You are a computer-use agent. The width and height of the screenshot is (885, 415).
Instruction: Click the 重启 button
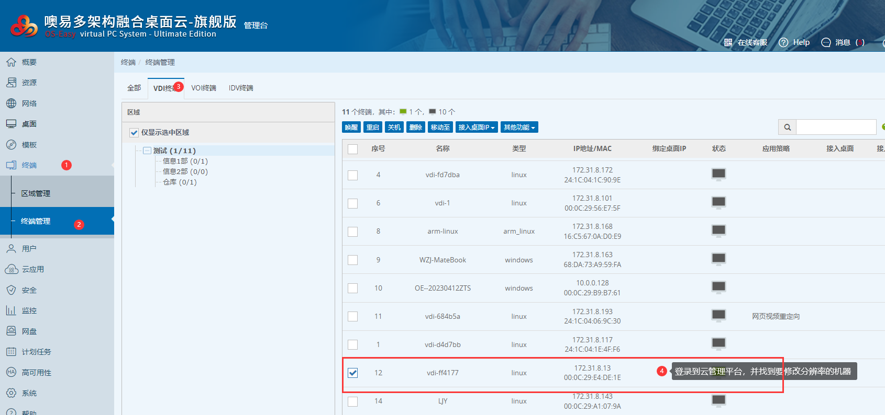[x=373, y=127]
